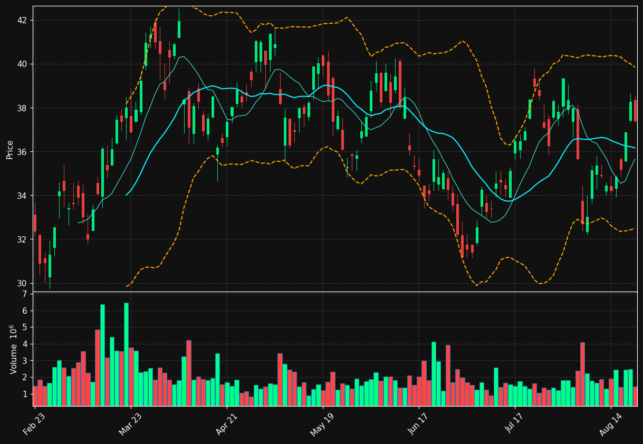Select the 34 price tick label

[22, 196]
